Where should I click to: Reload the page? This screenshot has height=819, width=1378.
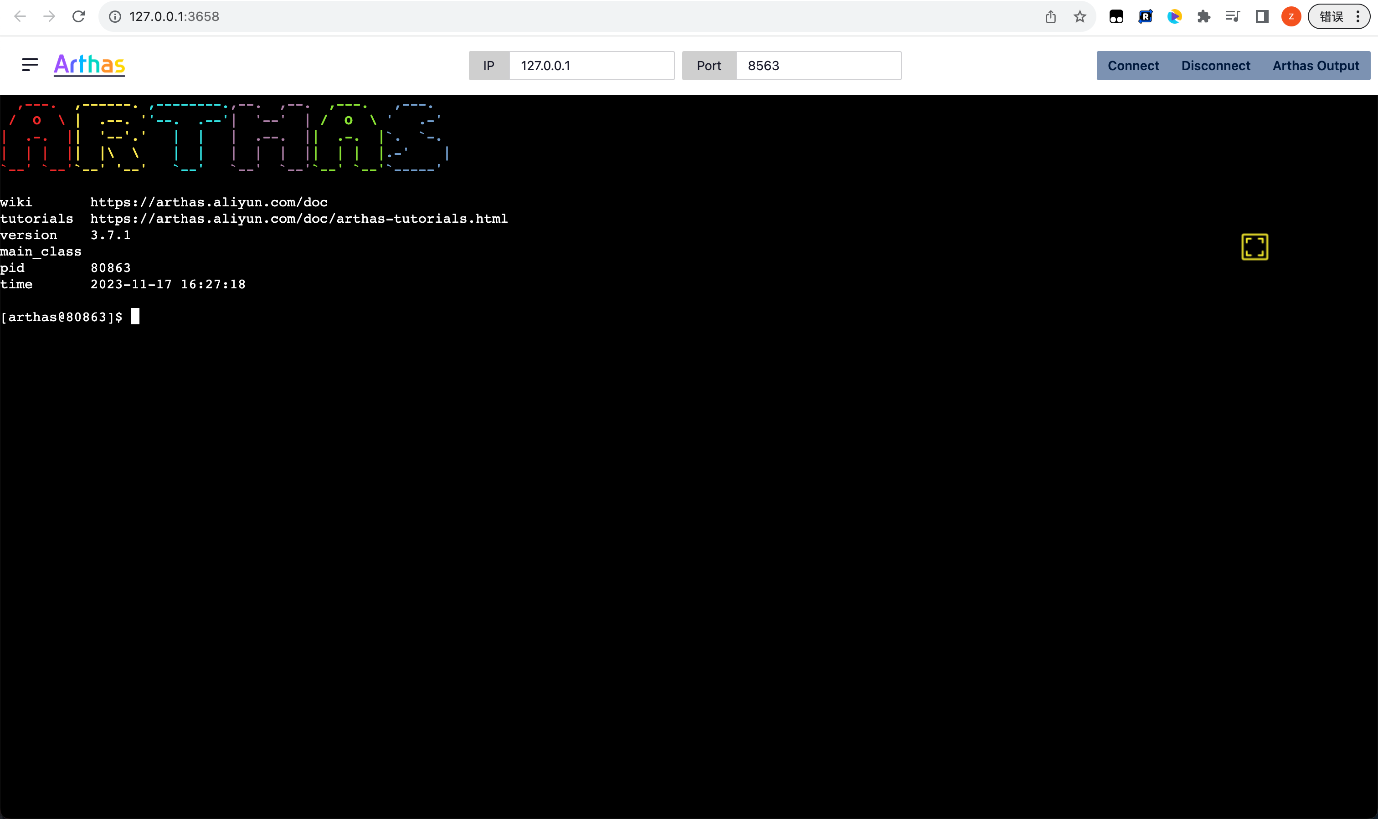pyautogui.click(x=78, y=16)
